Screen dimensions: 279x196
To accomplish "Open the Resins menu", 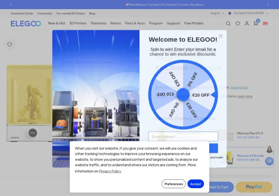I will pos(116,23).
